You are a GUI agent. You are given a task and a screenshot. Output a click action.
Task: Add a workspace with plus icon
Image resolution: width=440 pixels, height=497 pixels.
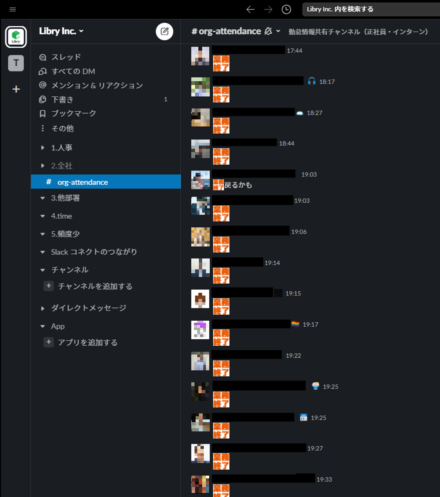tap(16, 89)
